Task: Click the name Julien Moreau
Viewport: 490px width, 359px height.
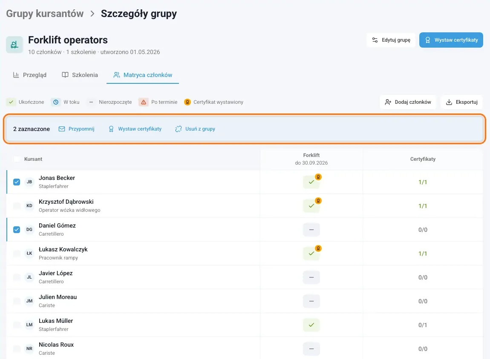Action: 58,297
